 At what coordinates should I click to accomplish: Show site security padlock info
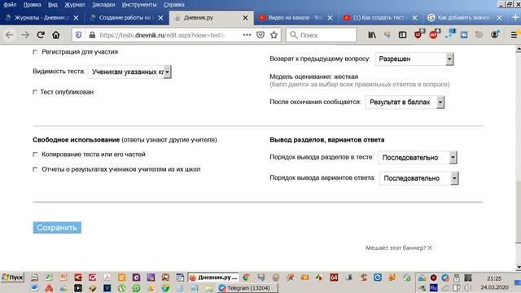(x=92, y=35)
